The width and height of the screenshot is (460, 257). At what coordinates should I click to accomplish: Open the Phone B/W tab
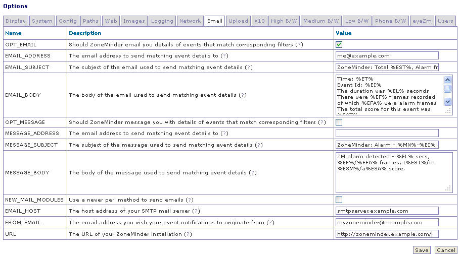click(390, 21)
